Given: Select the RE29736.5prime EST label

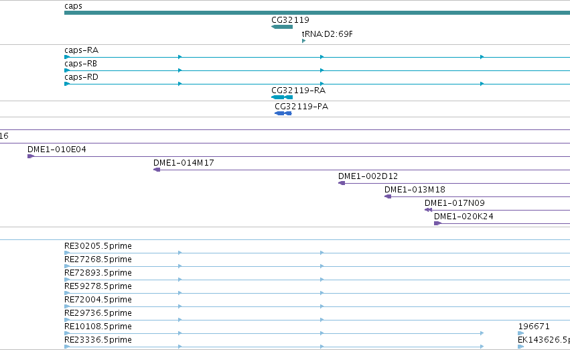Looking at the screenshot, I should 98,313.
